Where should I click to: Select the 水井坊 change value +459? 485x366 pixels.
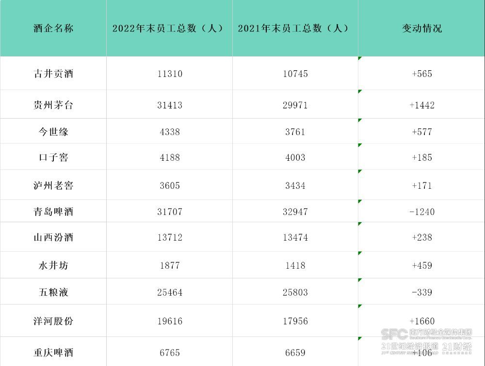pyautogui.click(x=421, y=265)
